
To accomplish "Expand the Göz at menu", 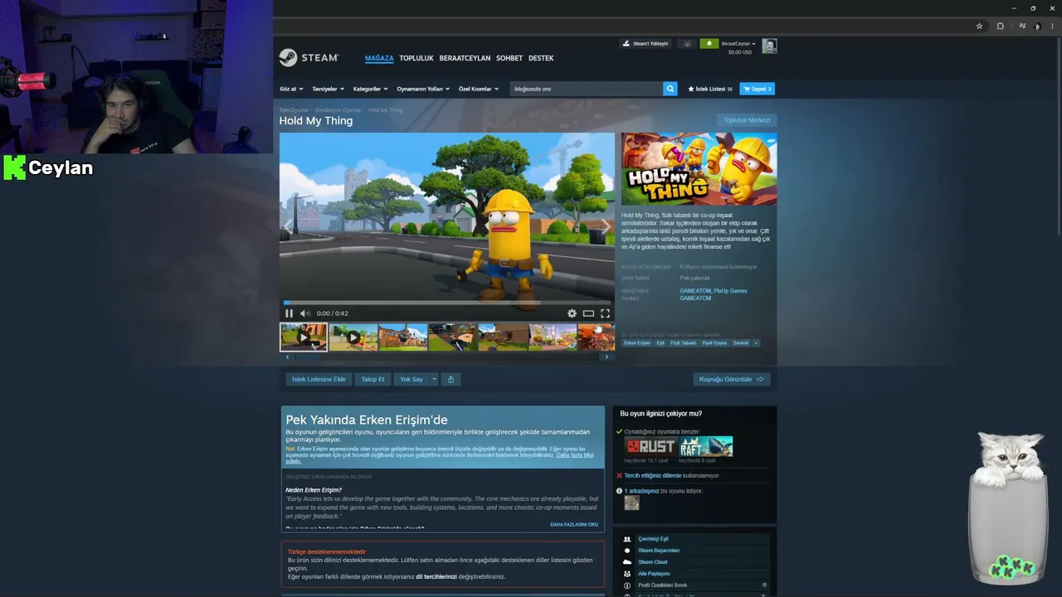I will [291, 89].
